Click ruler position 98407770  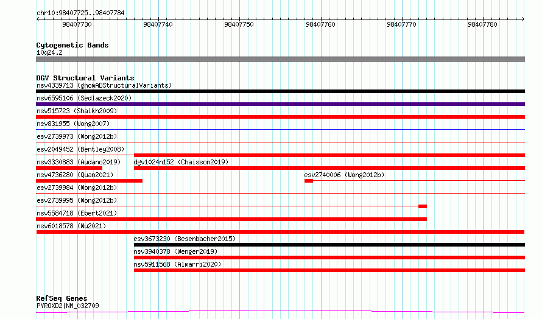pos(401,24)
